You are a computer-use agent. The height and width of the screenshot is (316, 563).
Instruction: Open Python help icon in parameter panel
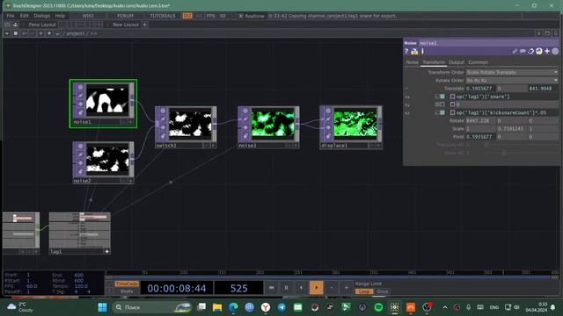pyautogui.click(x=414, y=51)
